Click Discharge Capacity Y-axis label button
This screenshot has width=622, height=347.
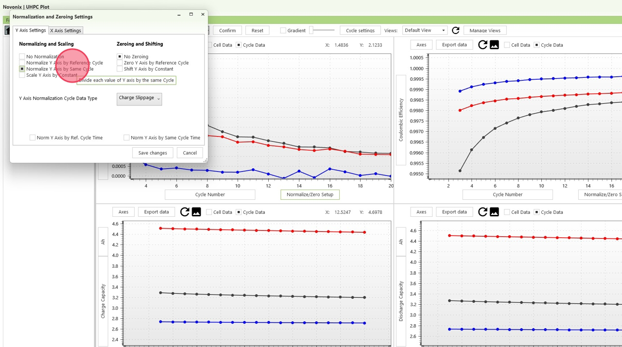point(401,301)
